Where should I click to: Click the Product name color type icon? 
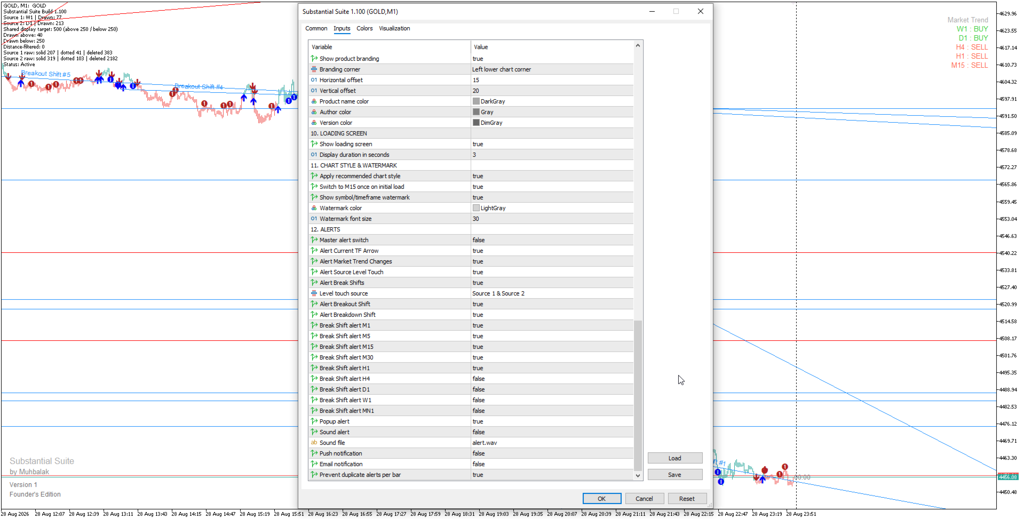click(x=314, y=101)
